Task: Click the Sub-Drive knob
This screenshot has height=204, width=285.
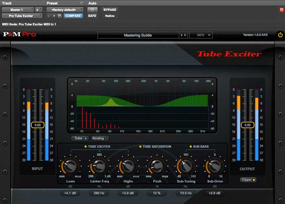Action: point(215,166)
